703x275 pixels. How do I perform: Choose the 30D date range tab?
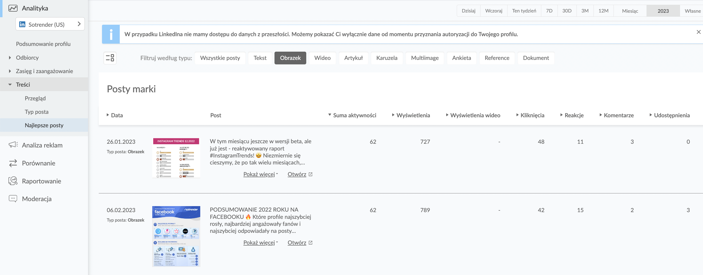pos(566,11)
